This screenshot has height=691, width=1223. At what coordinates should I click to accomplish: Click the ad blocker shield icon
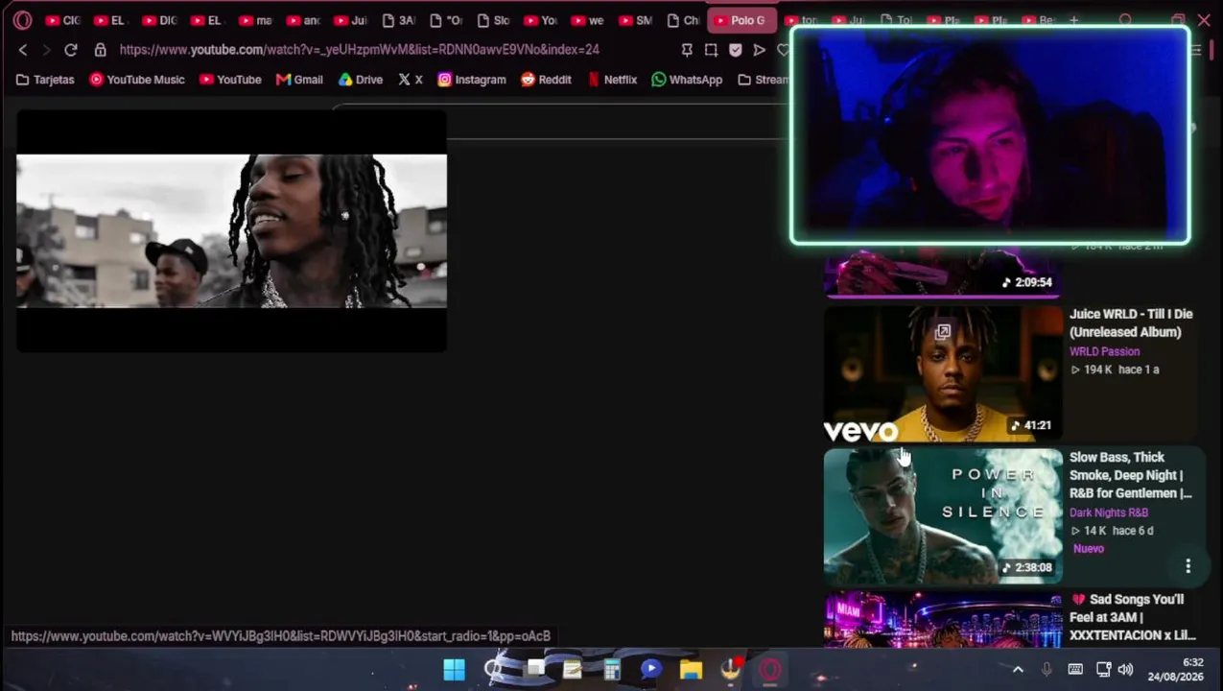click(x=736, y=50)
